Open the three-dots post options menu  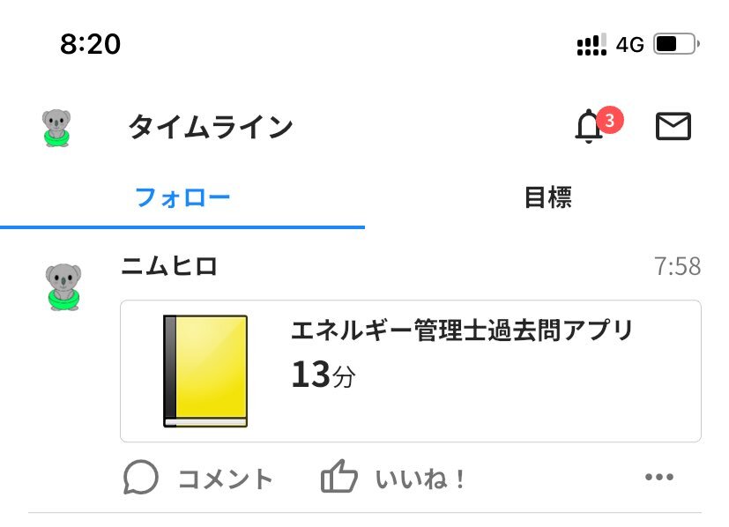point(659,479)
